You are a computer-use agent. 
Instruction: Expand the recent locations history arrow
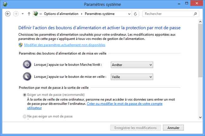[x=23, y=14]
